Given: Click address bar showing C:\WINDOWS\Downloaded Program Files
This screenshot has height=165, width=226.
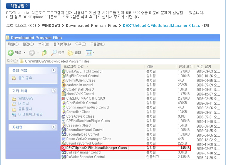Looking at the screenshot, I should 119,61.
